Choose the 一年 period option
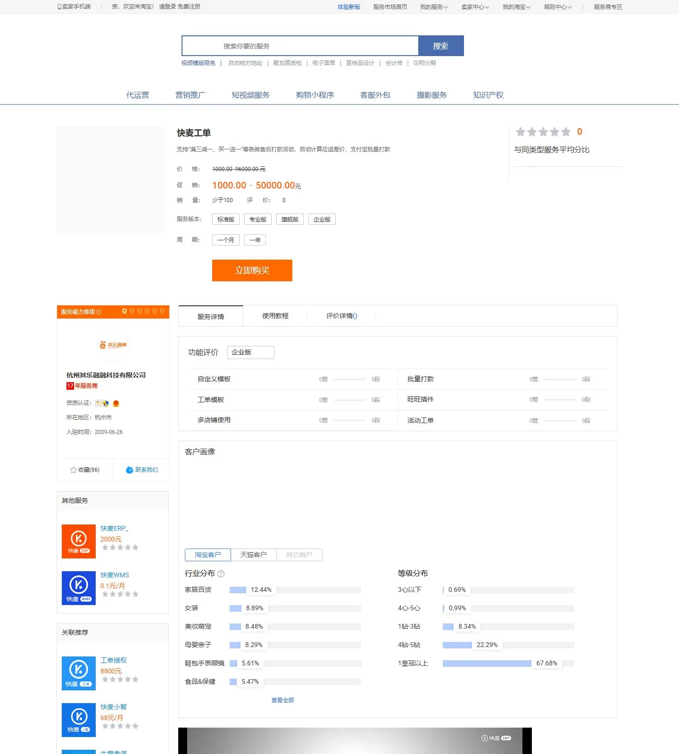The image size is (679, 754). point(255,240)
